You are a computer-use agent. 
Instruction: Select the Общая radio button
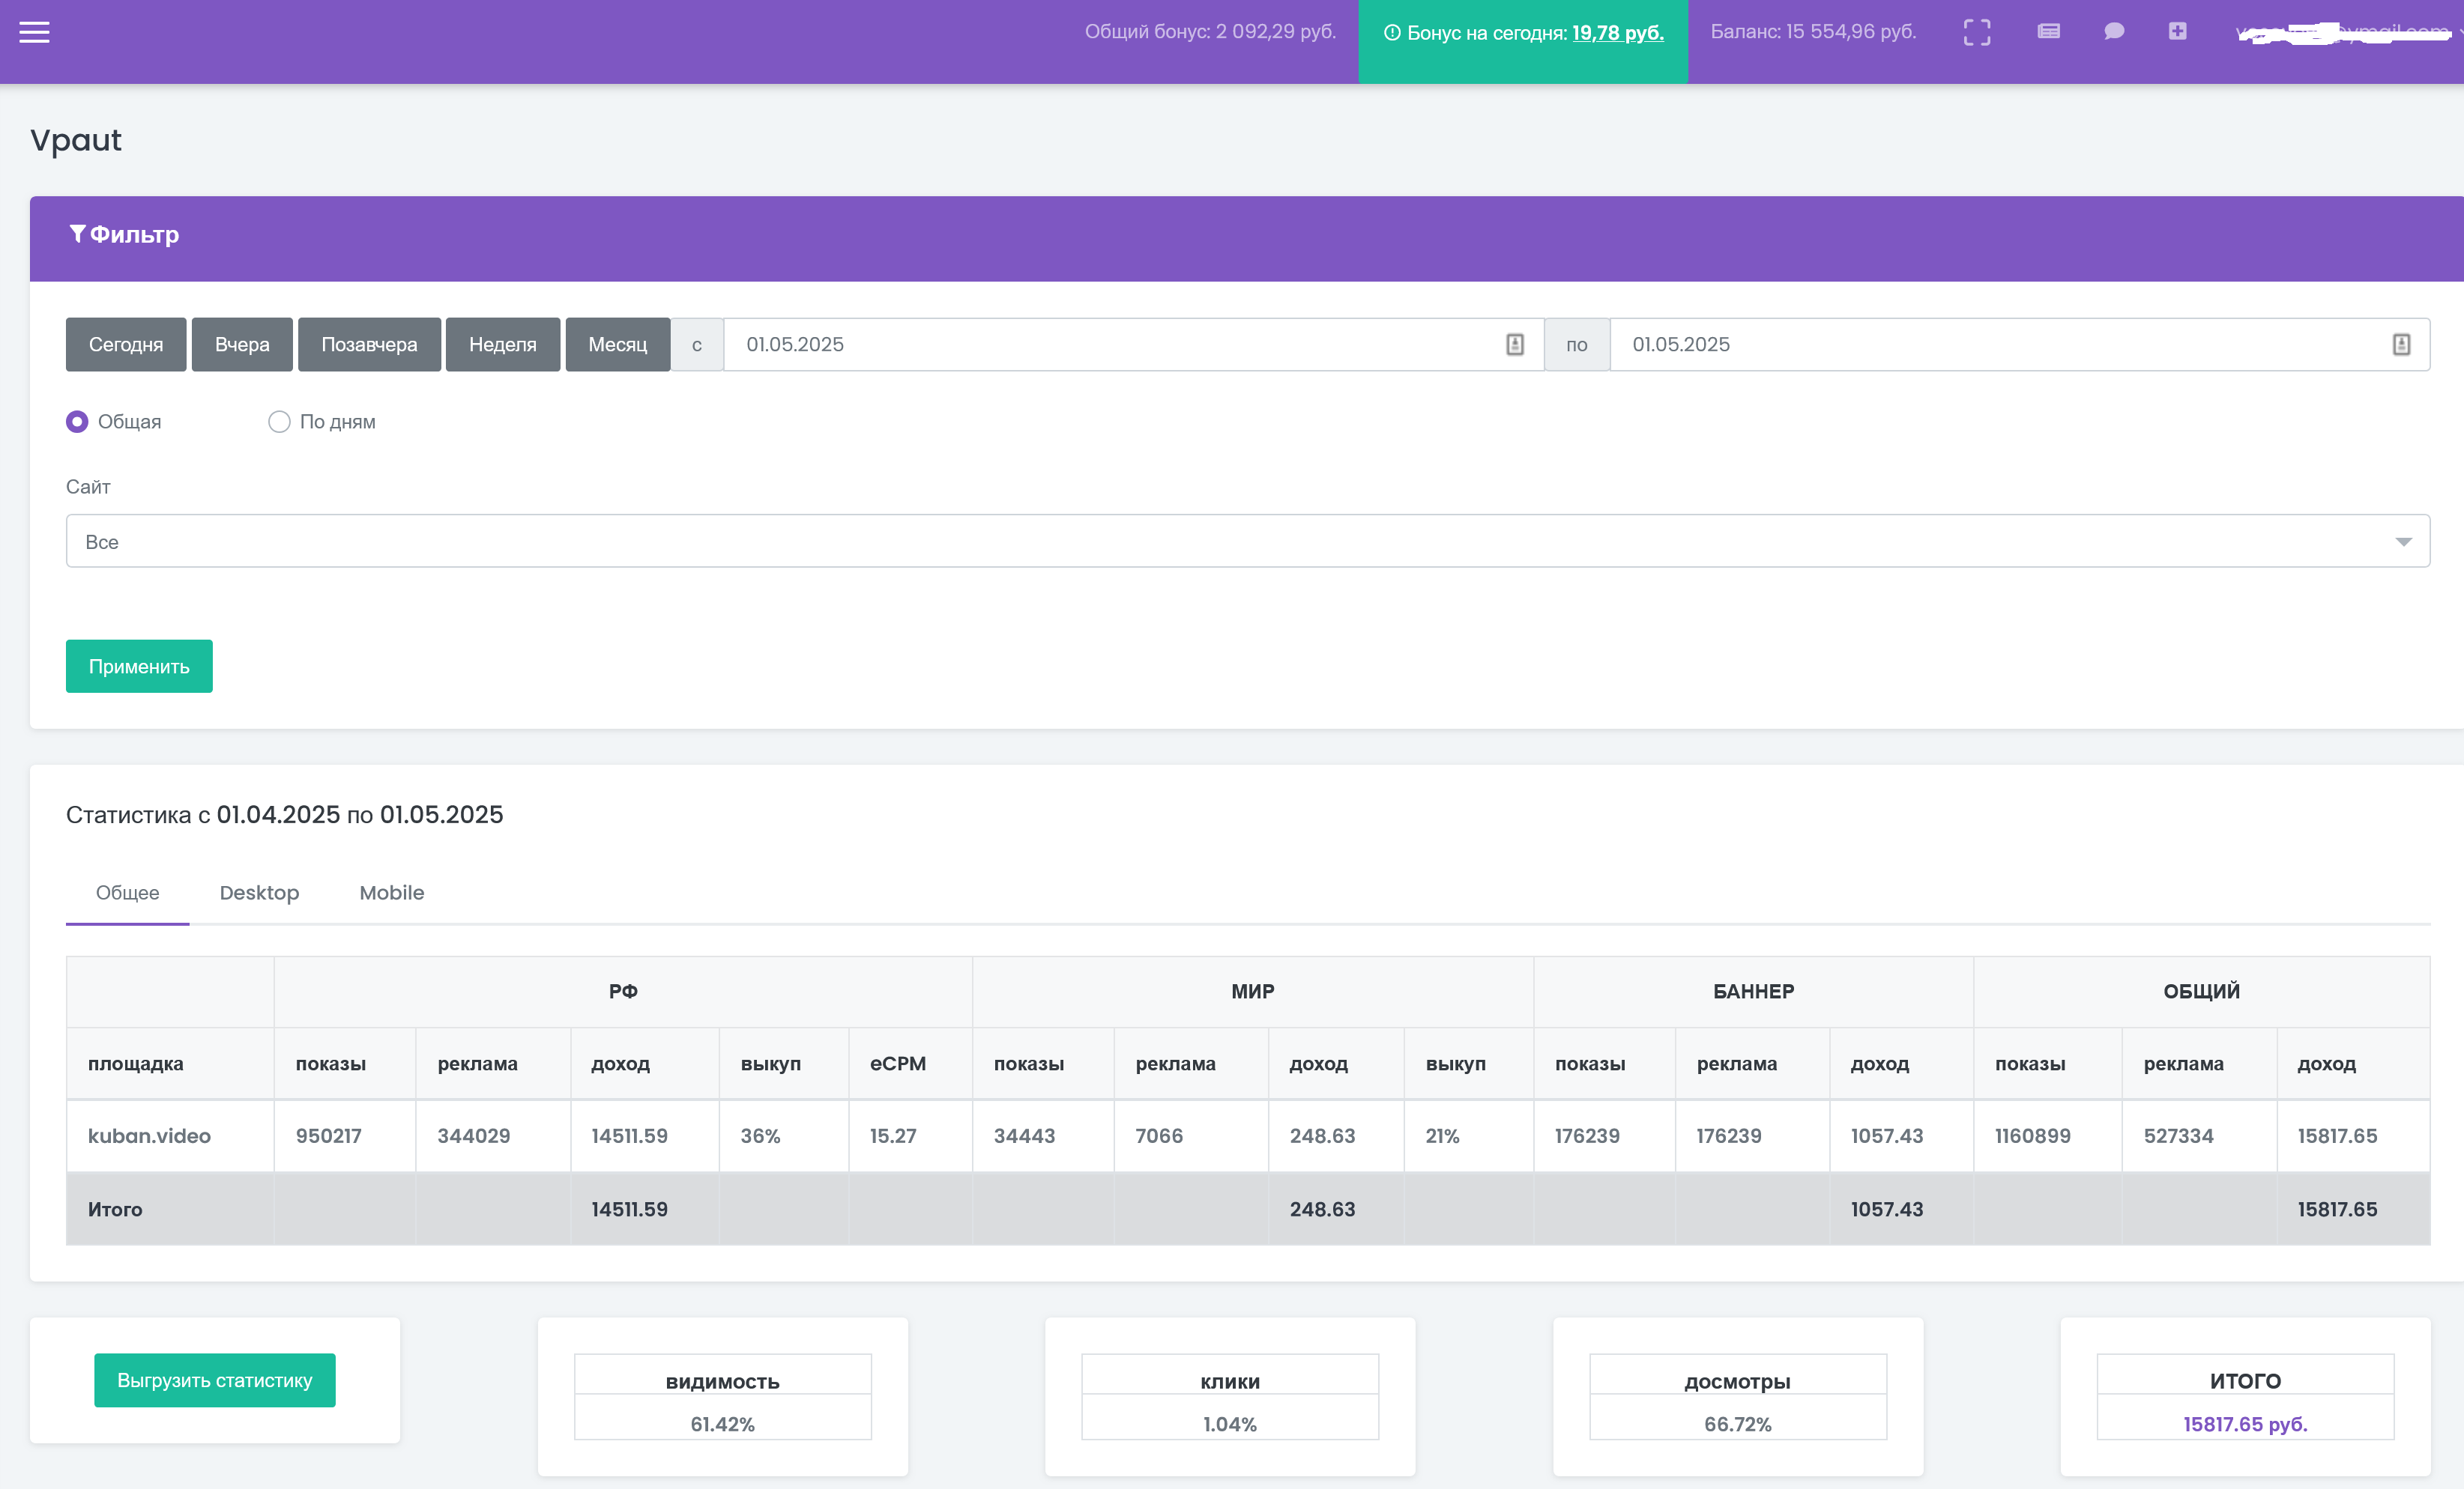tap(77, 422)
